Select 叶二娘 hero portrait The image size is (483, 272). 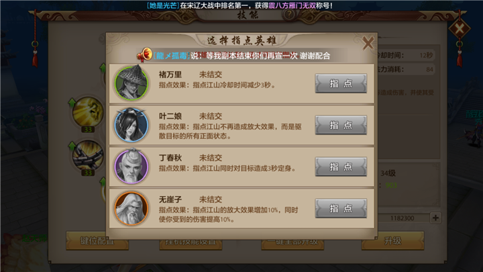click(x=131, y=125)
